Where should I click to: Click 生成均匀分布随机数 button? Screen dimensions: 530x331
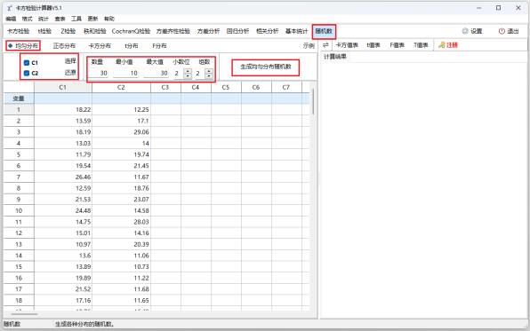266,67
